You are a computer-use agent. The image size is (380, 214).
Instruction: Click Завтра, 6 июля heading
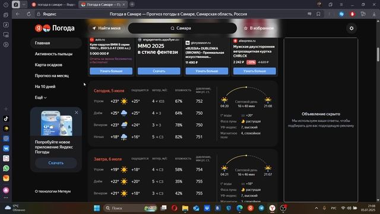click(x=107, y=159)
